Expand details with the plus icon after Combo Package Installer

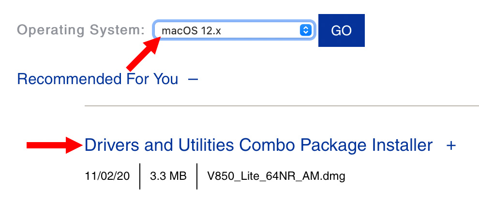coord(451,145)
